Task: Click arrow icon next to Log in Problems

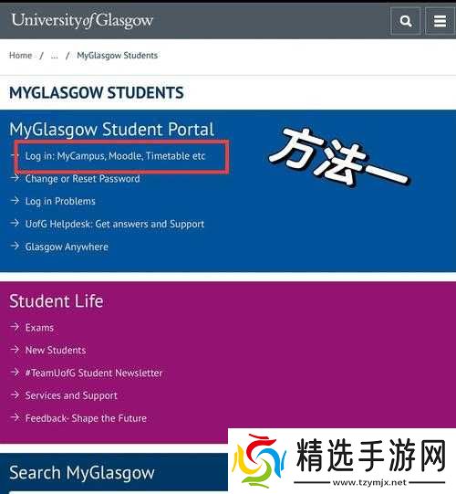Action: [15, 200]
